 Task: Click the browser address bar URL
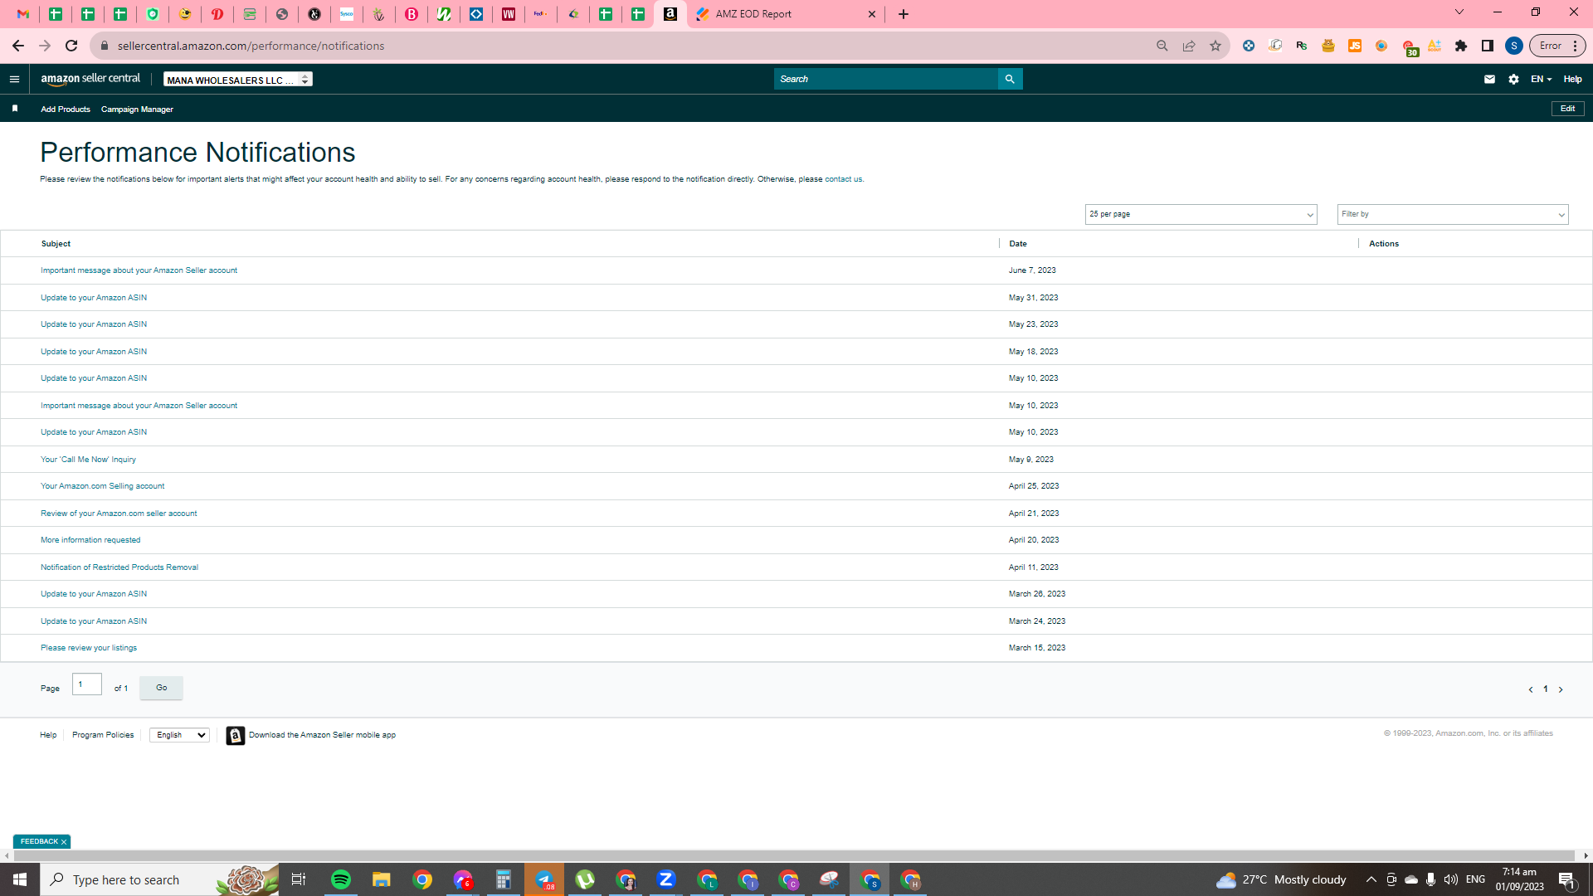(251, 46)
